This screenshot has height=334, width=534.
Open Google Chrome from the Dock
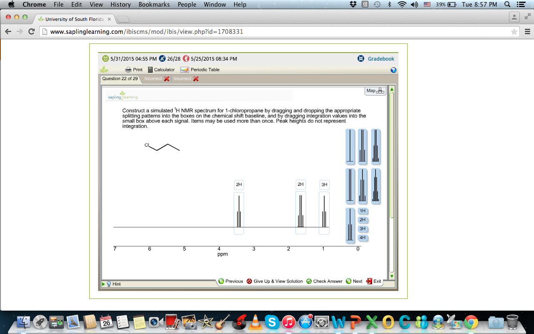pos(471,322)
